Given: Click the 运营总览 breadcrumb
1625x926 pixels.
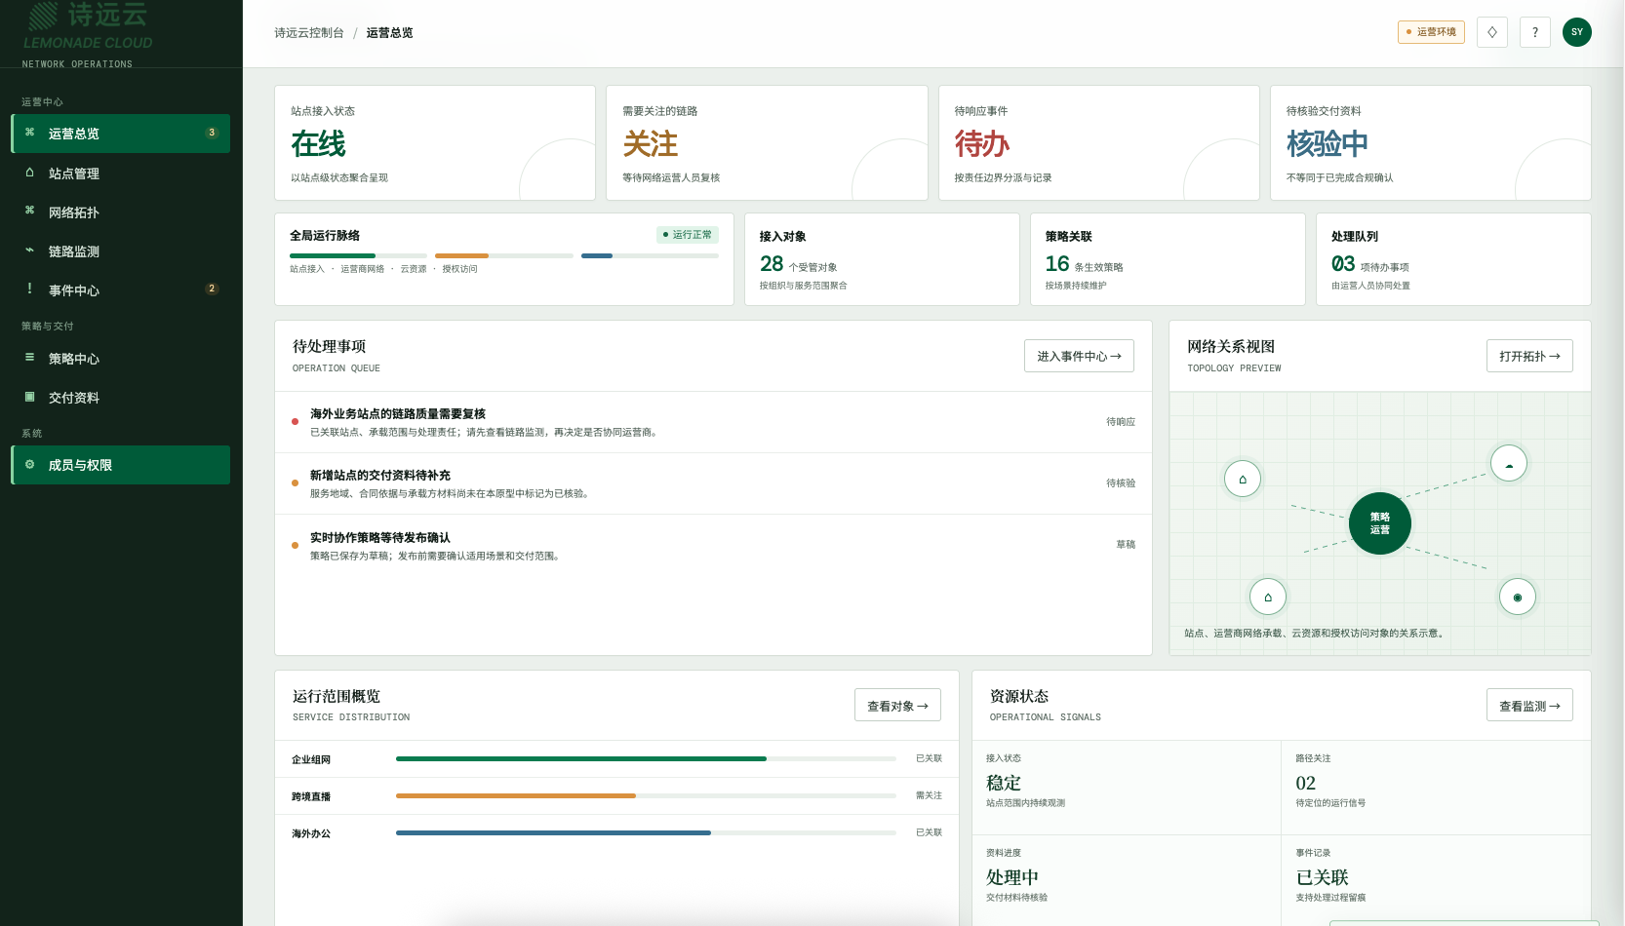Looking at the screenshot, I should (x=390, y=33).
